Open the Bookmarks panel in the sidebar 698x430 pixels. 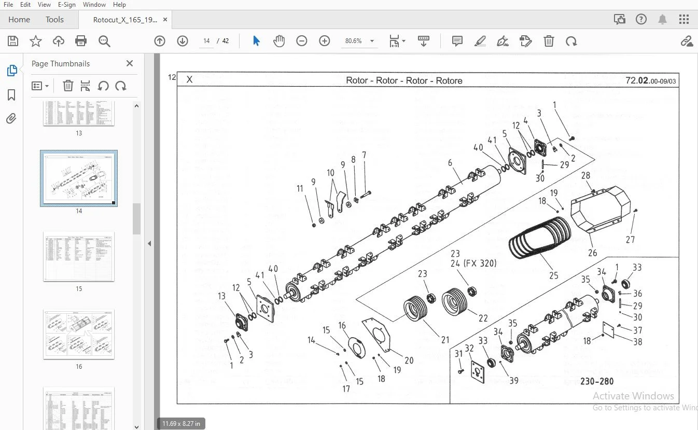[11, 95]
